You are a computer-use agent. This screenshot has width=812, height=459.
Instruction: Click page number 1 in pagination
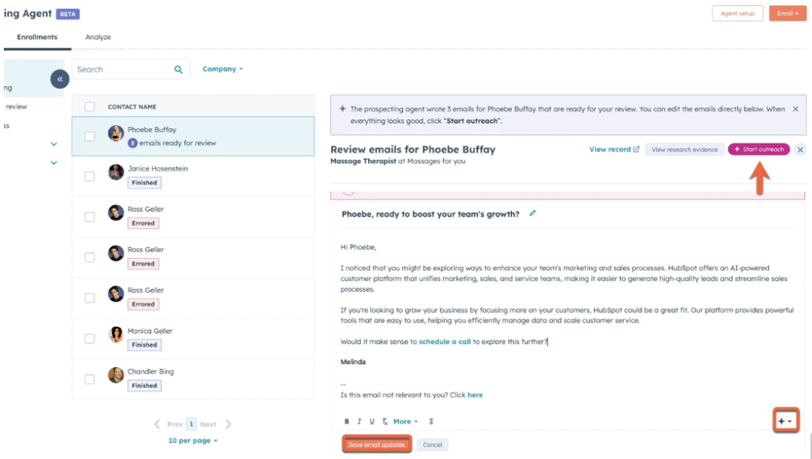(x=191, y=424)
